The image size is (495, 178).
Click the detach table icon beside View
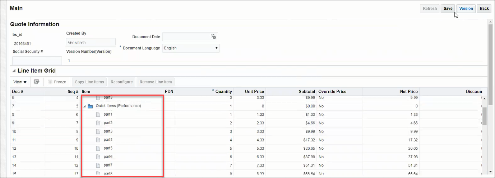(37, 82)
